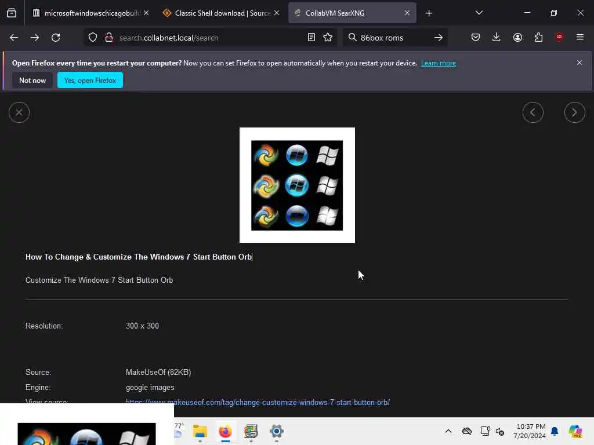Open the extensions puzzle icon
The height and width of the screenshot is (445, 594).
click(x=538, y=38)
